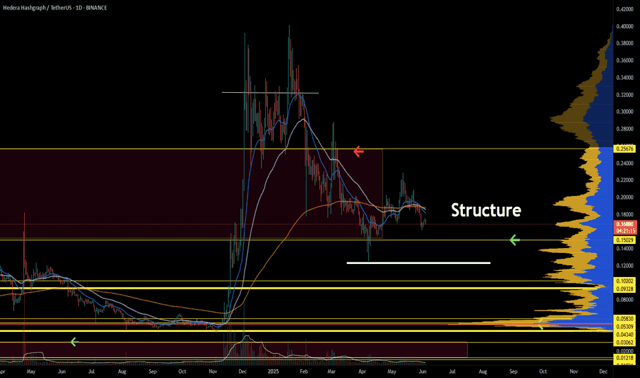640x378 pixels.
Task: Select the 0.20000 price axis label
Action: coord(624,197)
